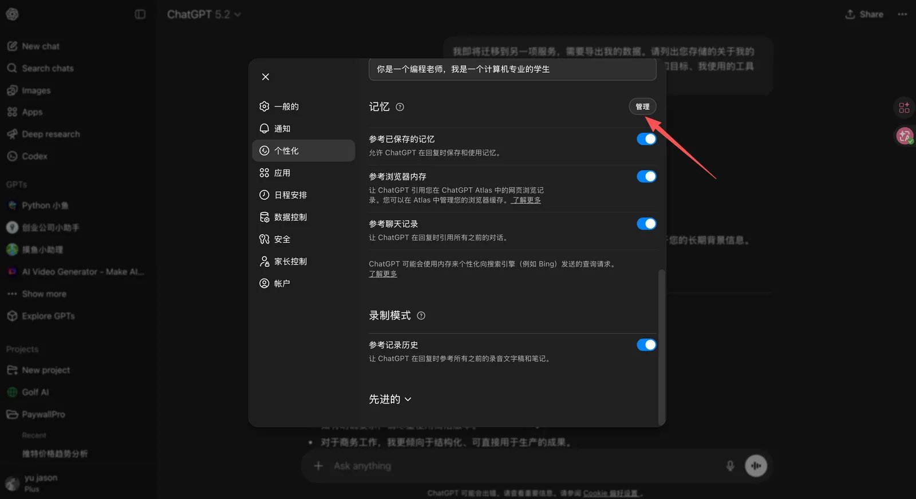Viewport: 916px width, 499px height.
Task: Select the 个性化 settings section
Action: (x=303, y=151)
